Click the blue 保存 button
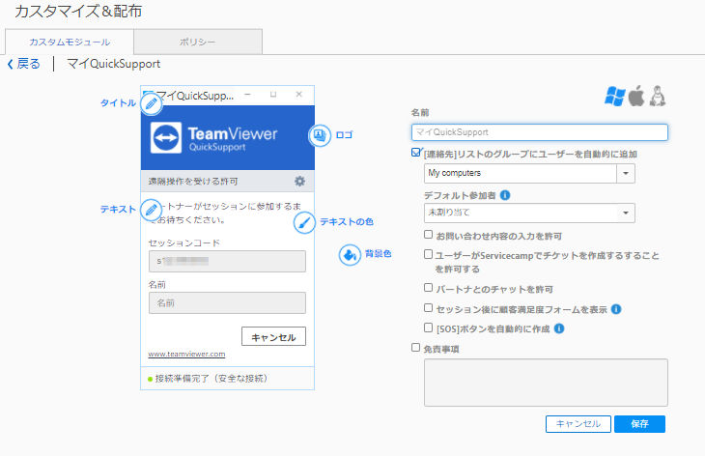The height and width of the screenshot is (456, 705). (639, 423)
